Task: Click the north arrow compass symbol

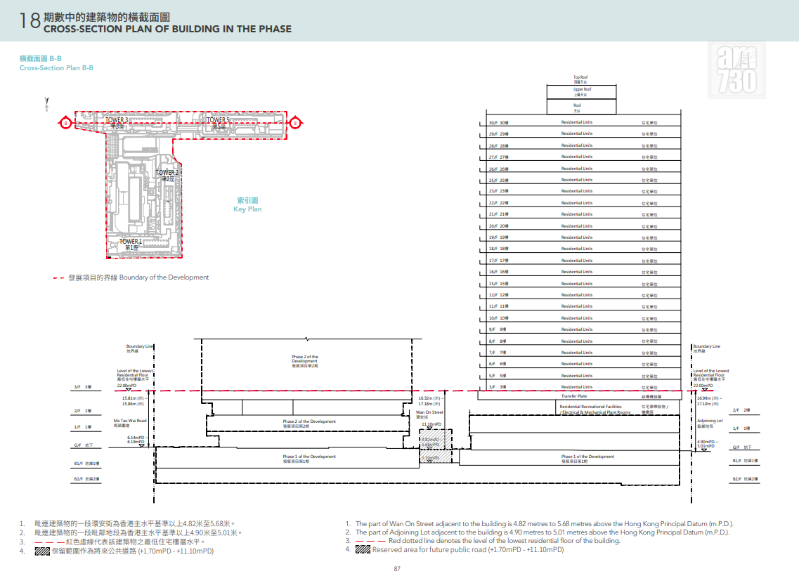Action: tap(47, 104)
